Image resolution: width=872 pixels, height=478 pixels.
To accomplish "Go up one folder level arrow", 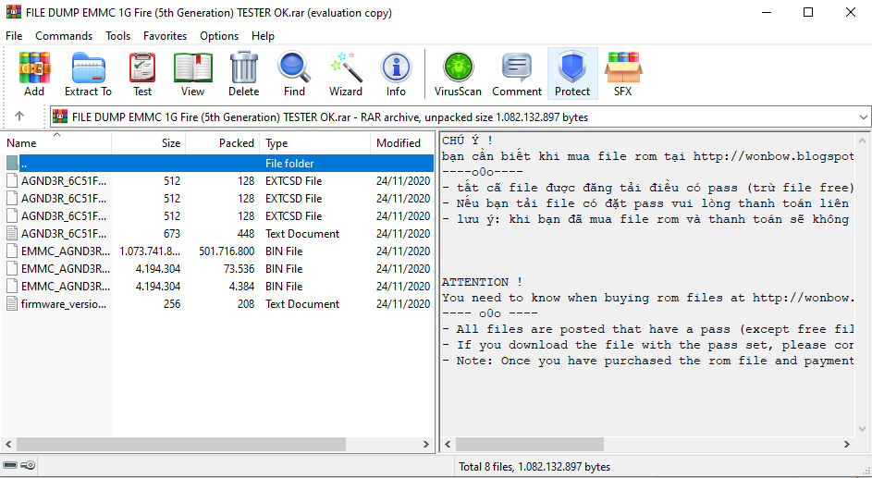I will coord(19,116).
